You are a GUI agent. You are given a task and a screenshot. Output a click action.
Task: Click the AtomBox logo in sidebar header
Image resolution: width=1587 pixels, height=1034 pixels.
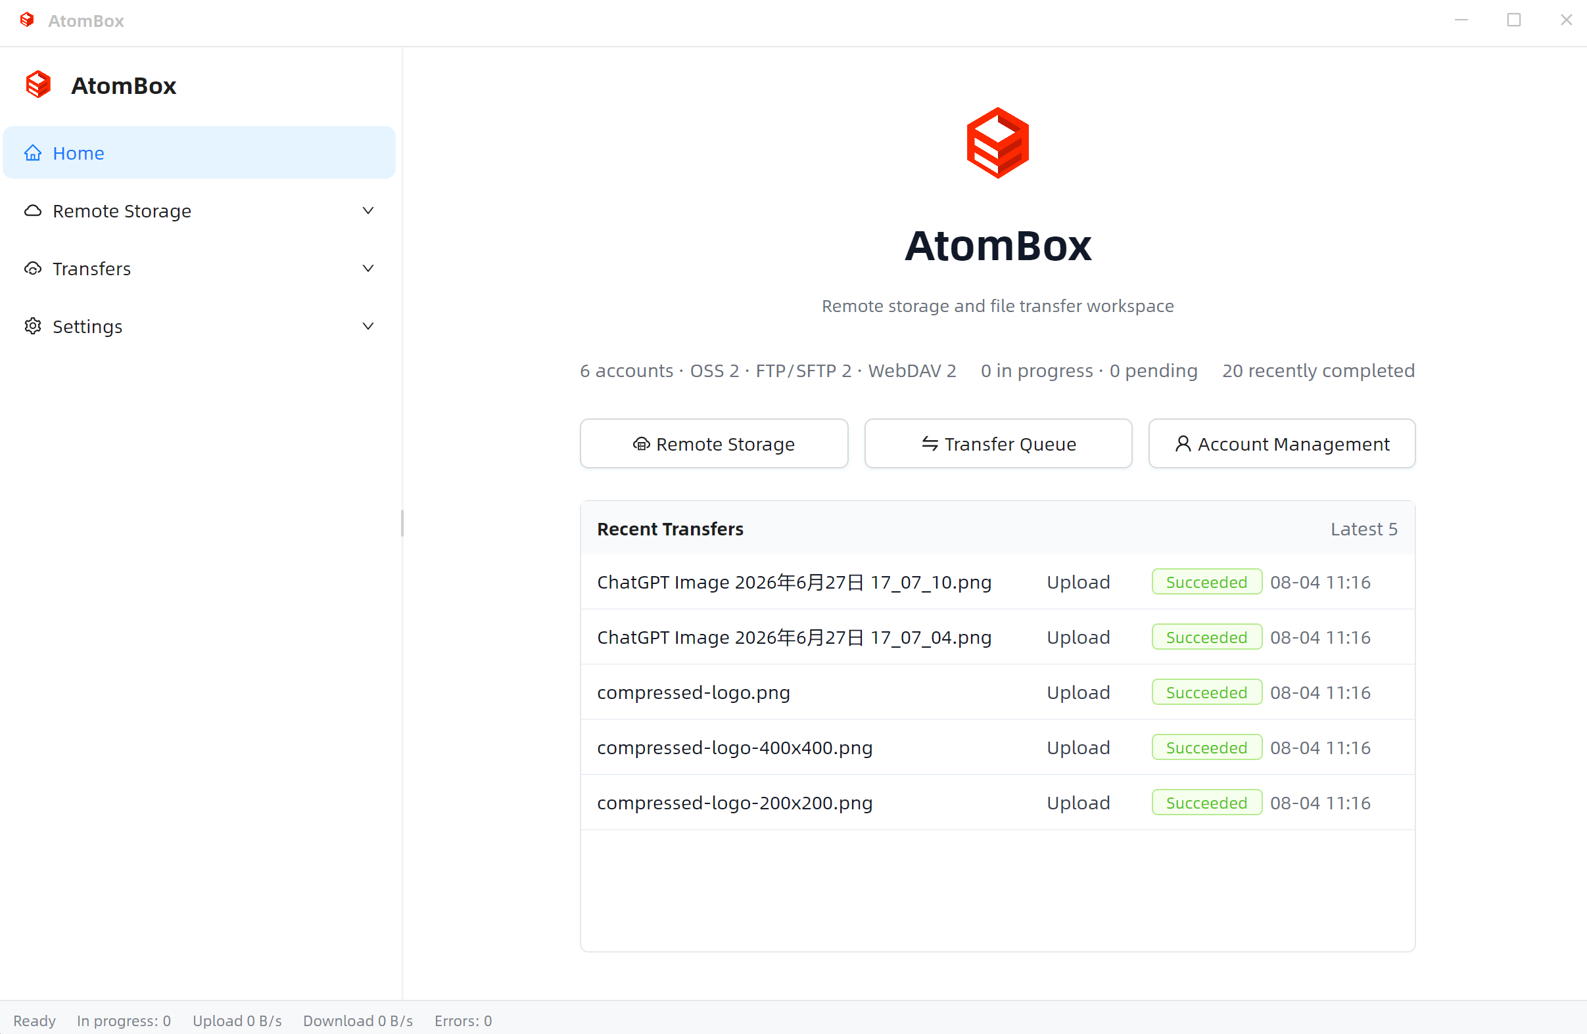point(38,85)
